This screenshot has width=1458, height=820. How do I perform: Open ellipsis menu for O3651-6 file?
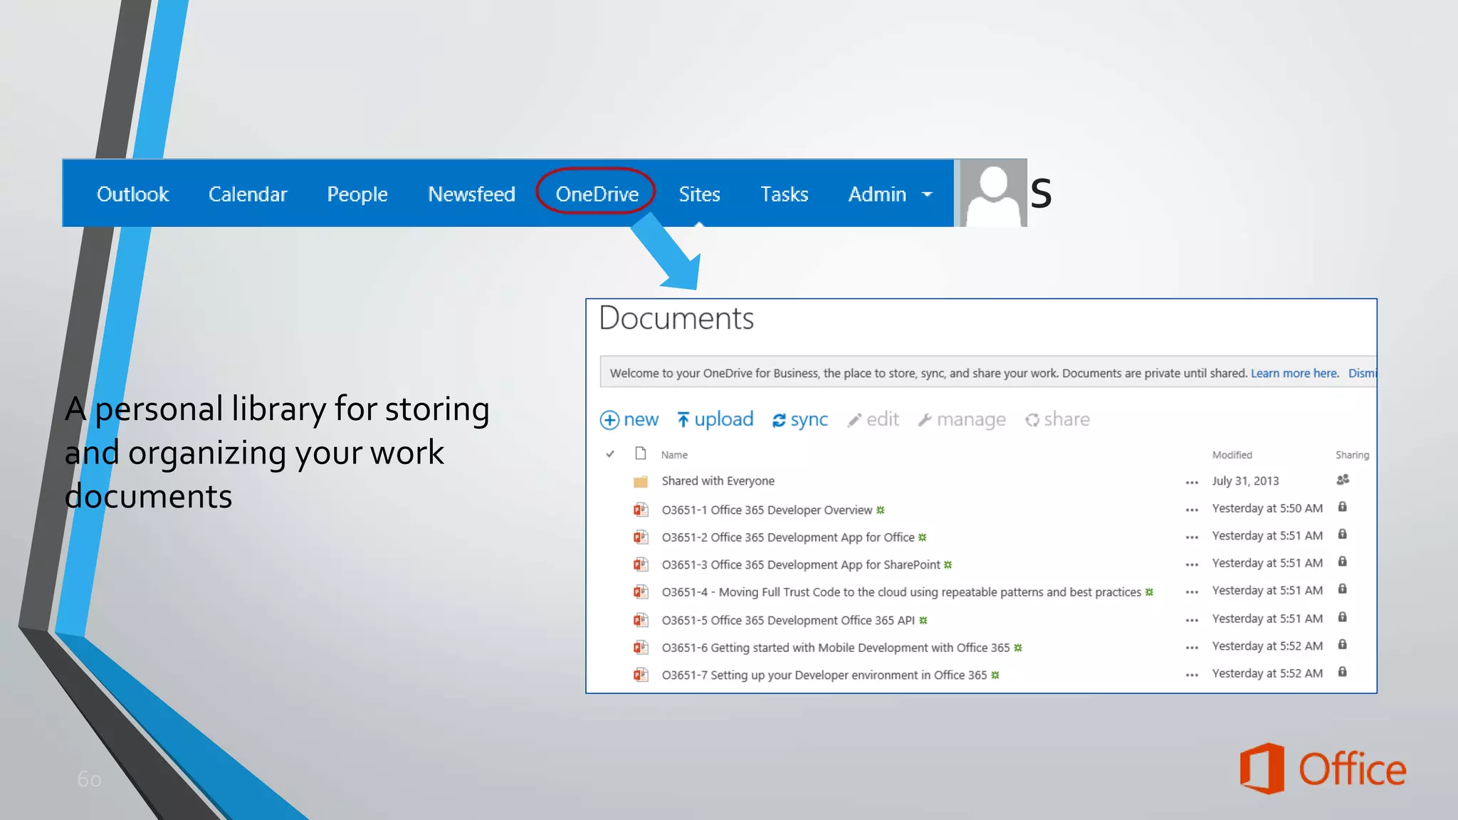(1192, 648)
